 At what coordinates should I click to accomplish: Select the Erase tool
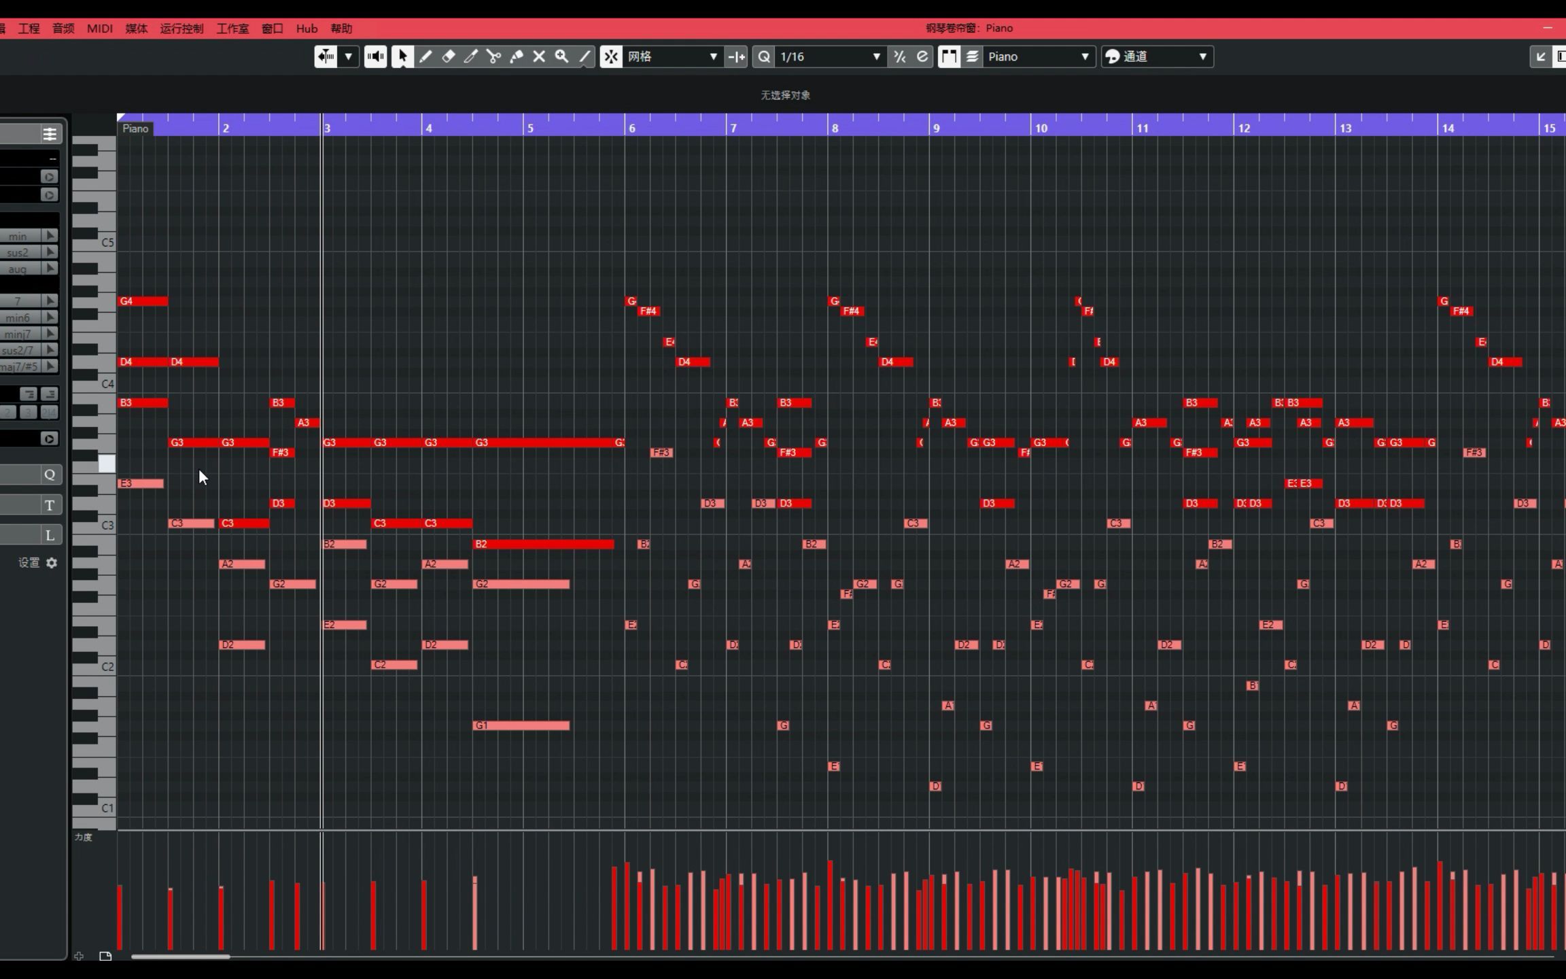click(x=448, y=56)
